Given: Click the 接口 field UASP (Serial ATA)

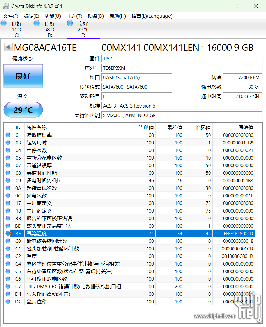Looking at the screenshot, I should coord(137,78).
